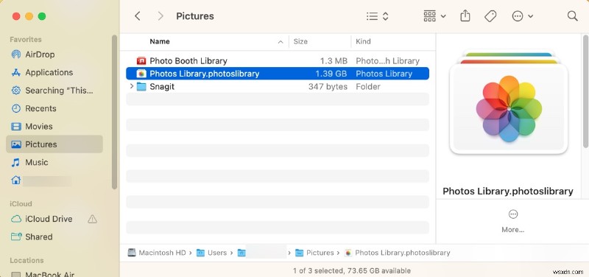This screenshot has height=277, width=589.
Task: Select the Searching "This..." saved search
Action: (x=54, y=90)
